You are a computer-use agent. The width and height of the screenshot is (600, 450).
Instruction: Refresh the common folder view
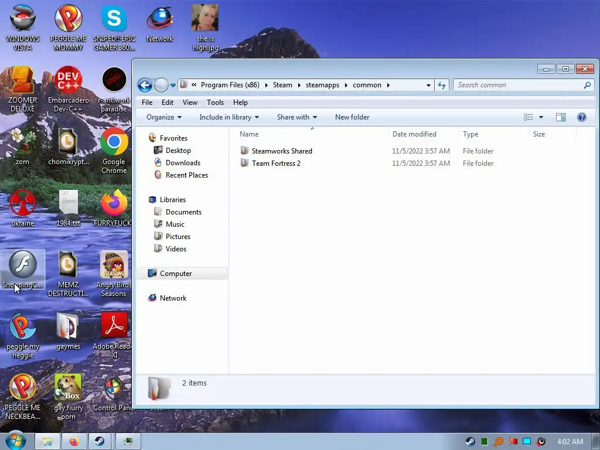click(x=442, y=85)
